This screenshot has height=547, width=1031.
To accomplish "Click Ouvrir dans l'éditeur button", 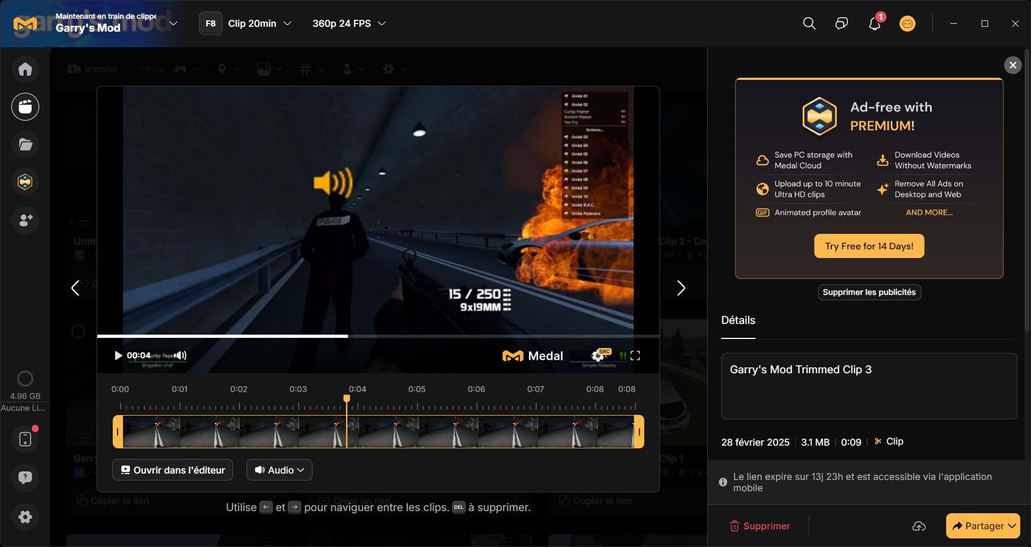I will click(172, 470).
